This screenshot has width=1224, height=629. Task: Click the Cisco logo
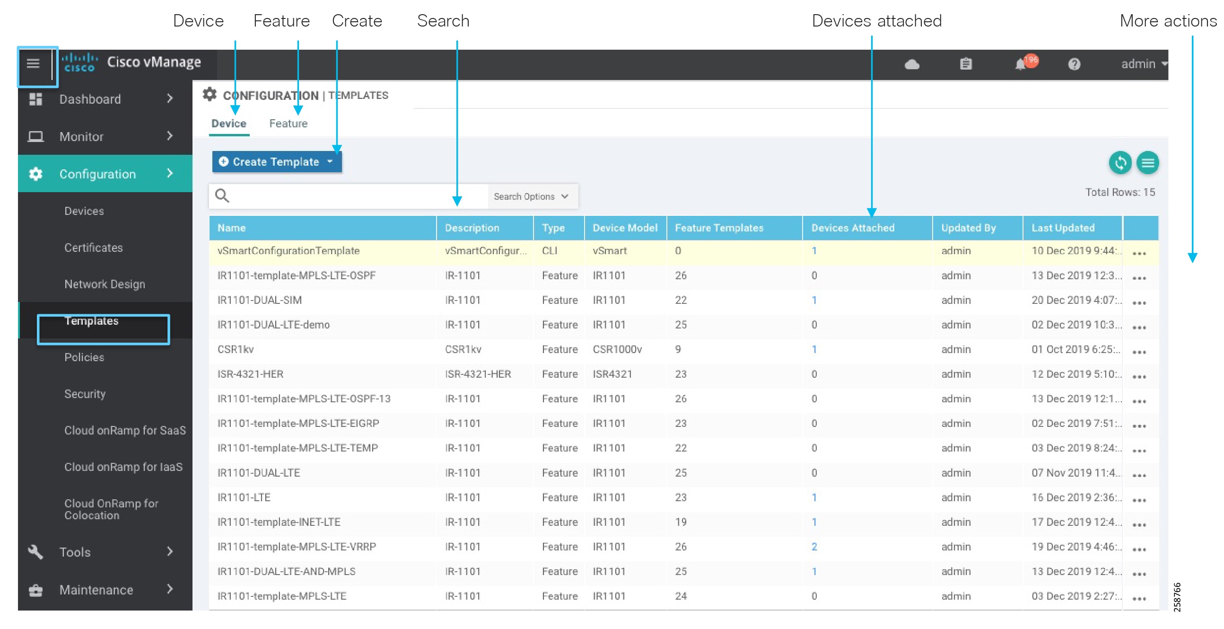[x=79, y=63]
